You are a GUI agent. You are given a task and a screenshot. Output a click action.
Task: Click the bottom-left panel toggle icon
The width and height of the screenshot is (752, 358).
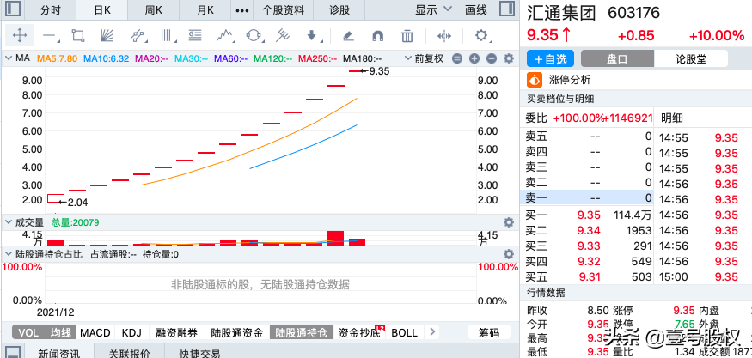point(13,353)
